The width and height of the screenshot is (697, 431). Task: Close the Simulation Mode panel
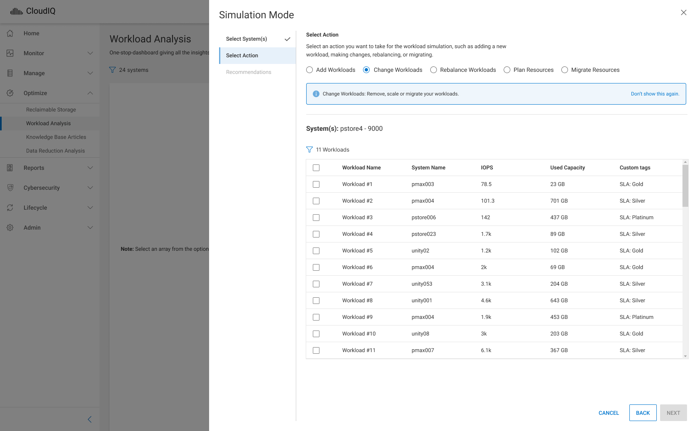(684, 12)
